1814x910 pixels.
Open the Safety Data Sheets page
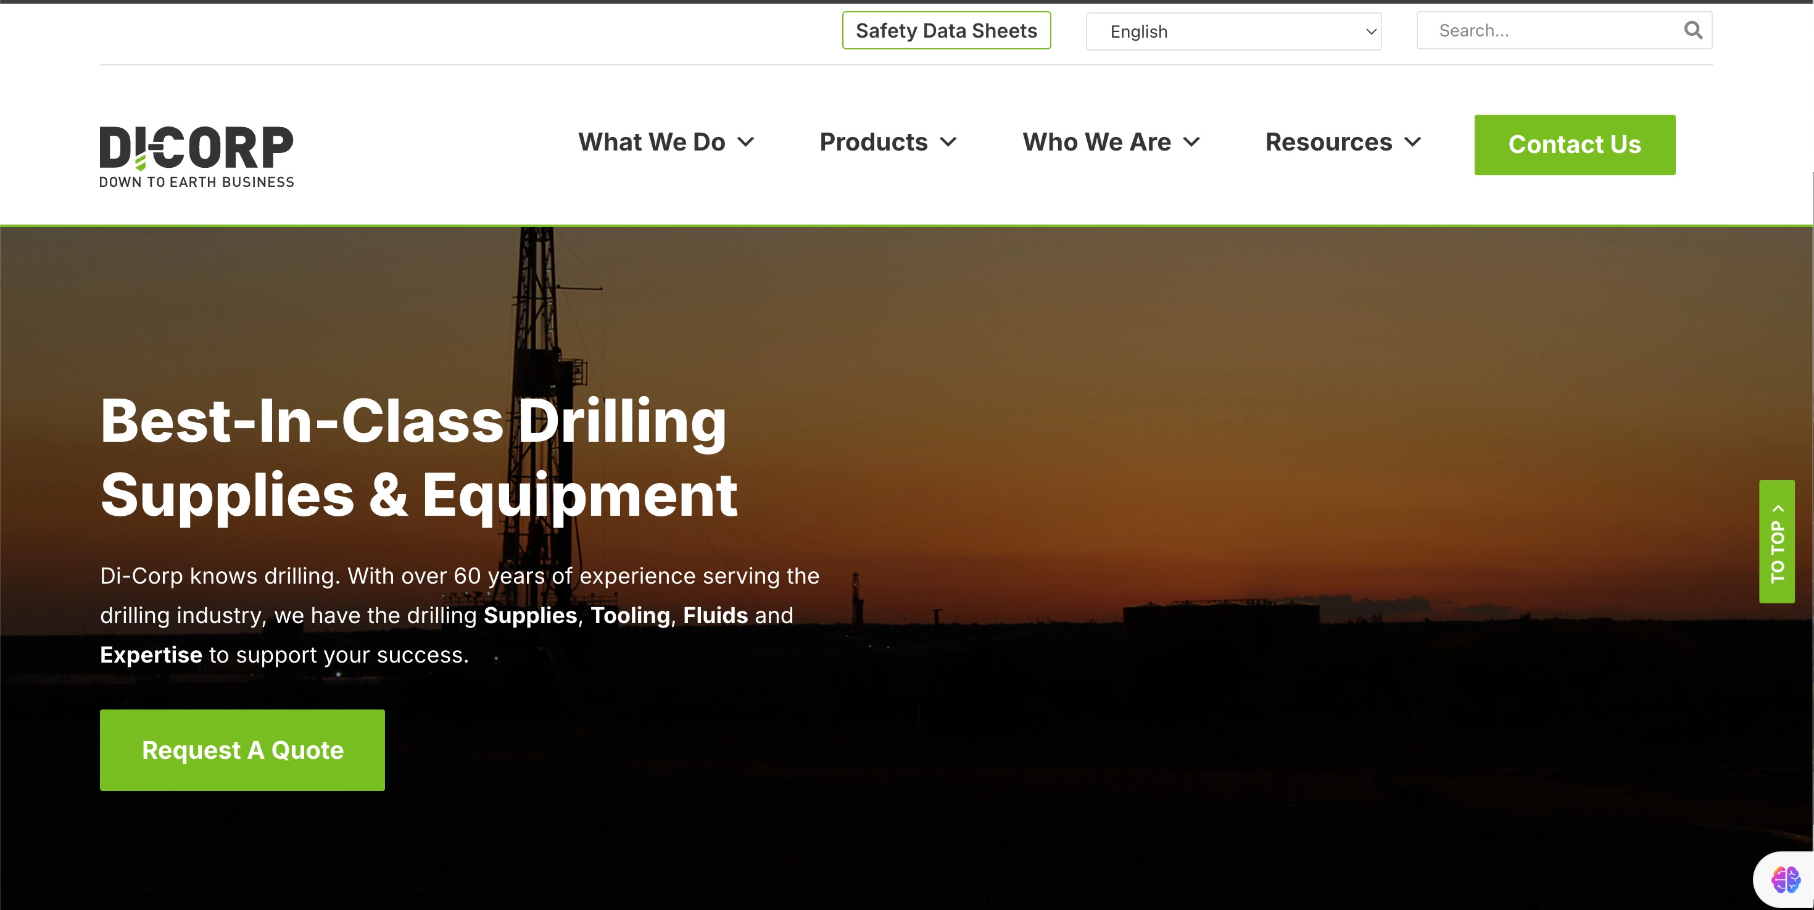point(946,30)
